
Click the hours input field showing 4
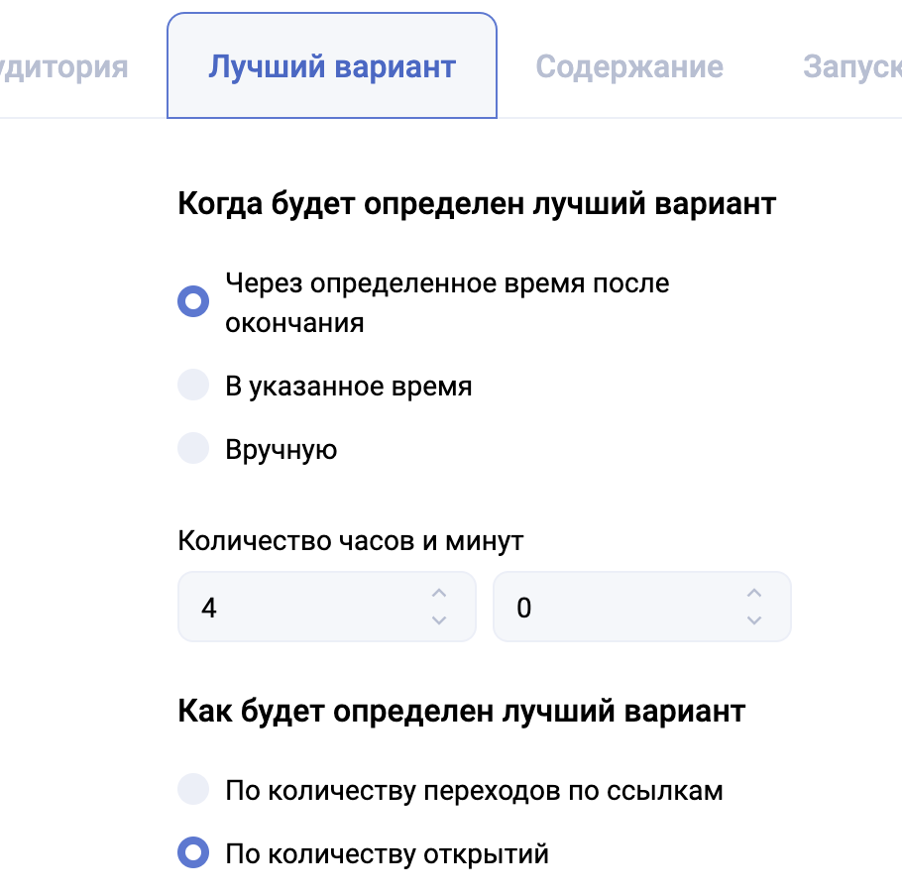coord(297,607)
